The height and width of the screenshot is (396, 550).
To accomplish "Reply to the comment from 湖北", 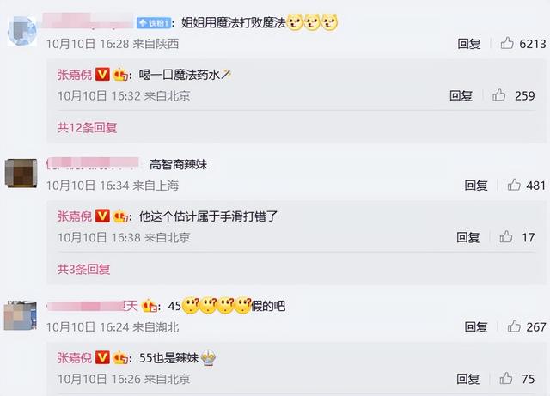I will 476,327.
